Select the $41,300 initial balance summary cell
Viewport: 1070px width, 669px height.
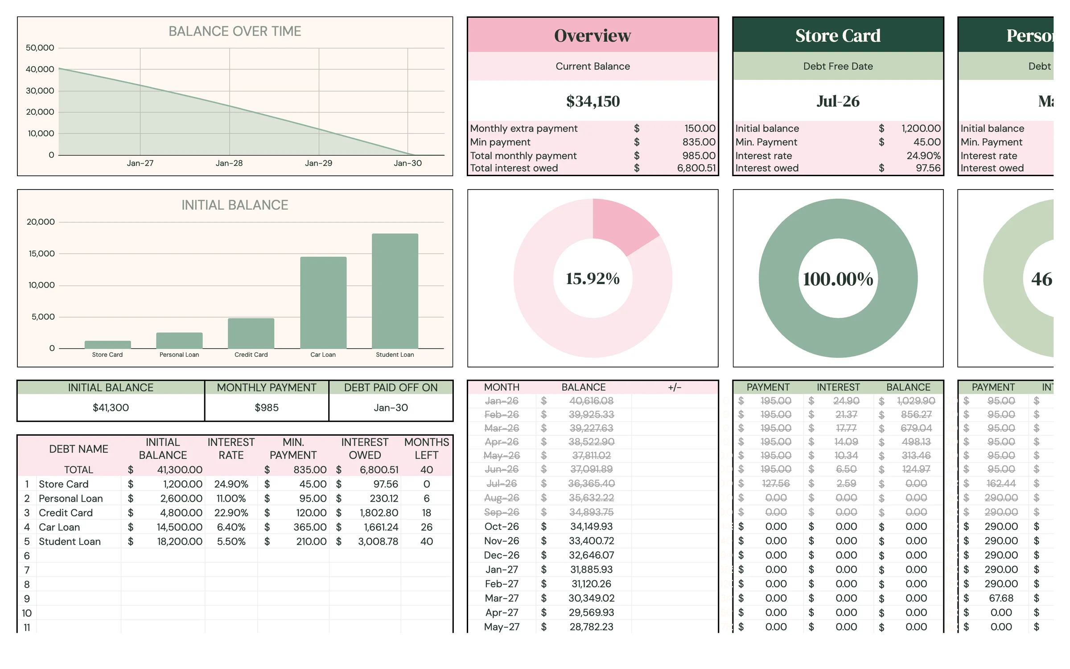[111, 408]
